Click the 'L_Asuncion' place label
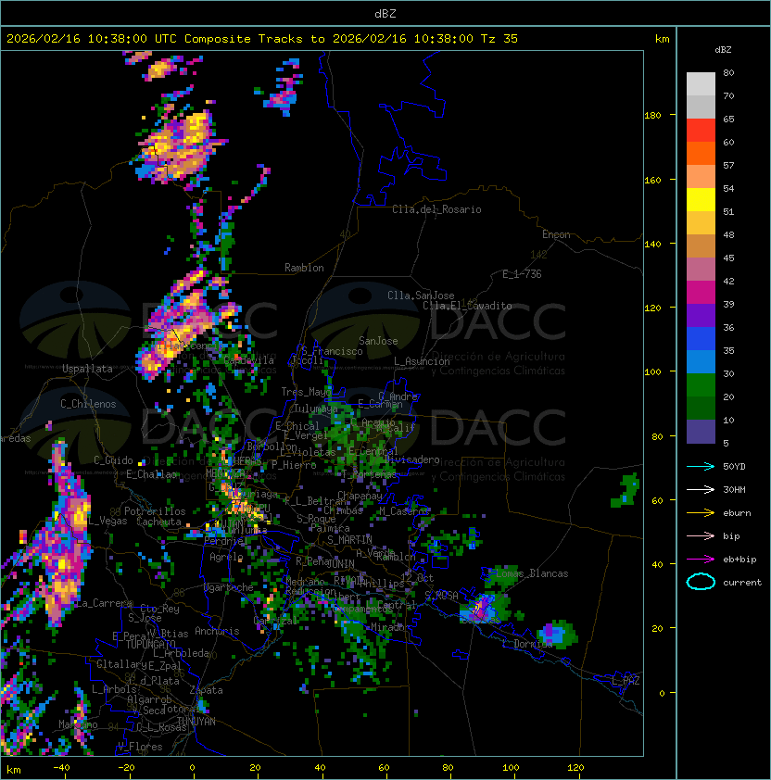The image size is (771, 780). pyautogui.click(x=422, y=361)
